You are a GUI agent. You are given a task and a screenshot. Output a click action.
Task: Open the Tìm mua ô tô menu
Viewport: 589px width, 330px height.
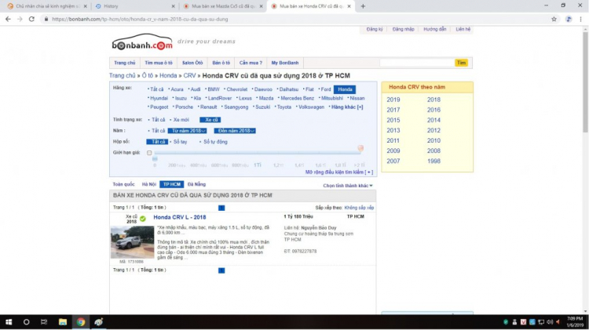159,63
